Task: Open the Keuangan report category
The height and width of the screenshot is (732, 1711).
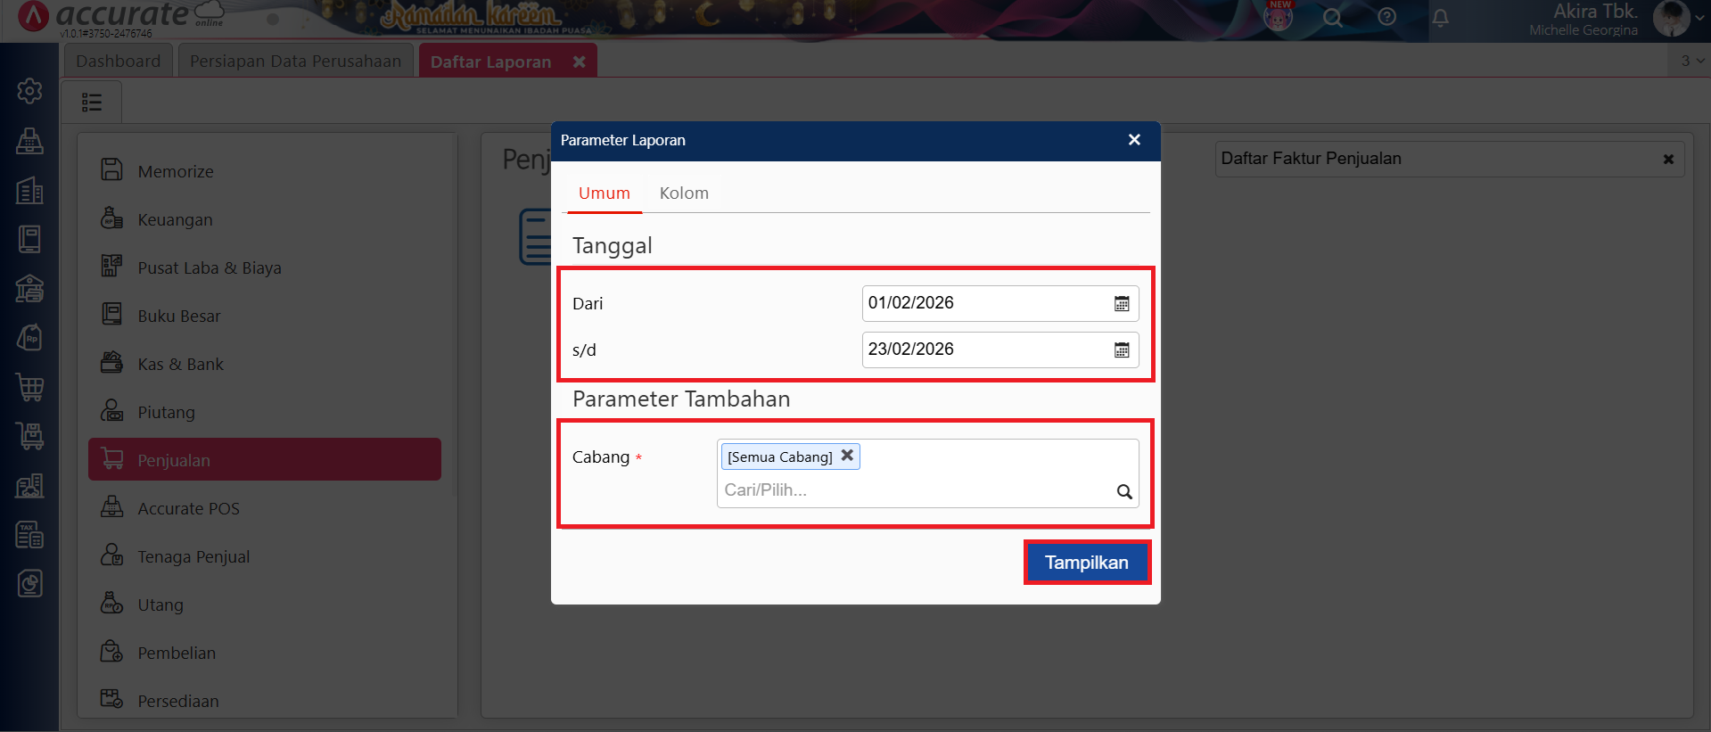Action: point(175,220)
